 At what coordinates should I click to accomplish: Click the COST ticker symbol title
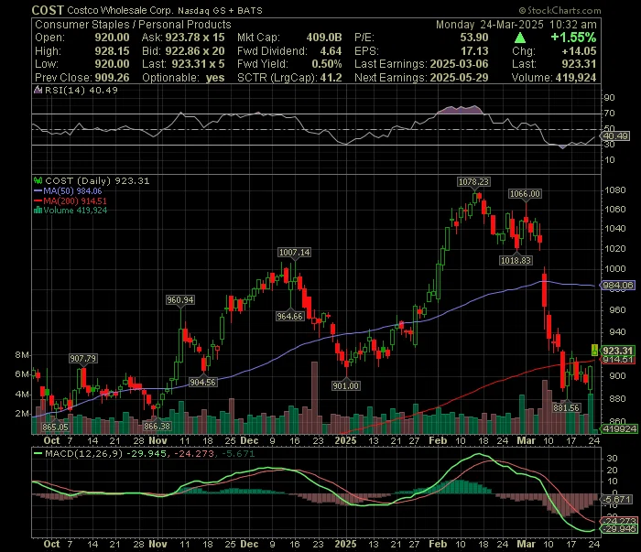(48, 10)
